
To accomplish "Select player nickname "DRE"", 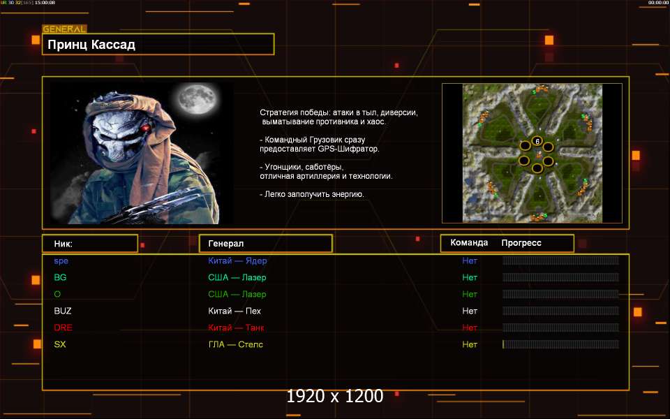I will 64,328.
